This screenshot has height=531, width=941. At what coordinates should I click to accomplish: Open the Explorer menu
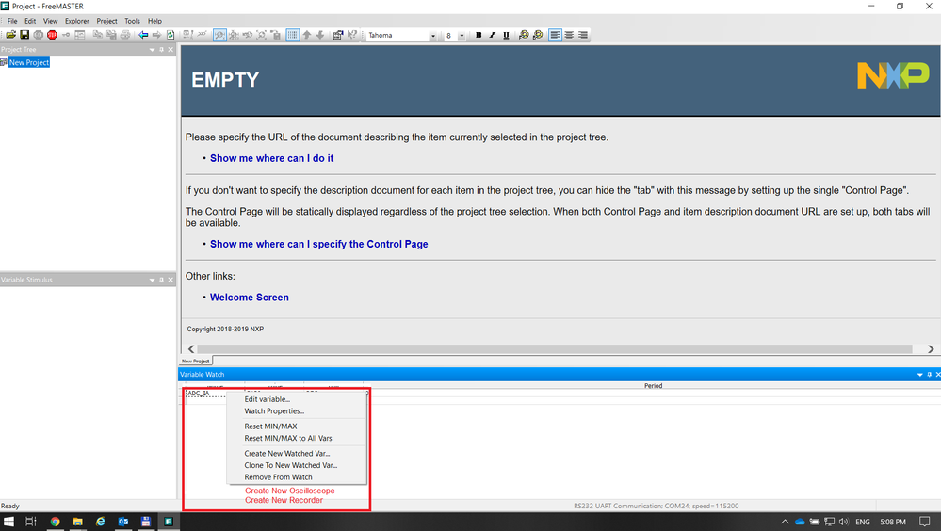tap(77, 21)
